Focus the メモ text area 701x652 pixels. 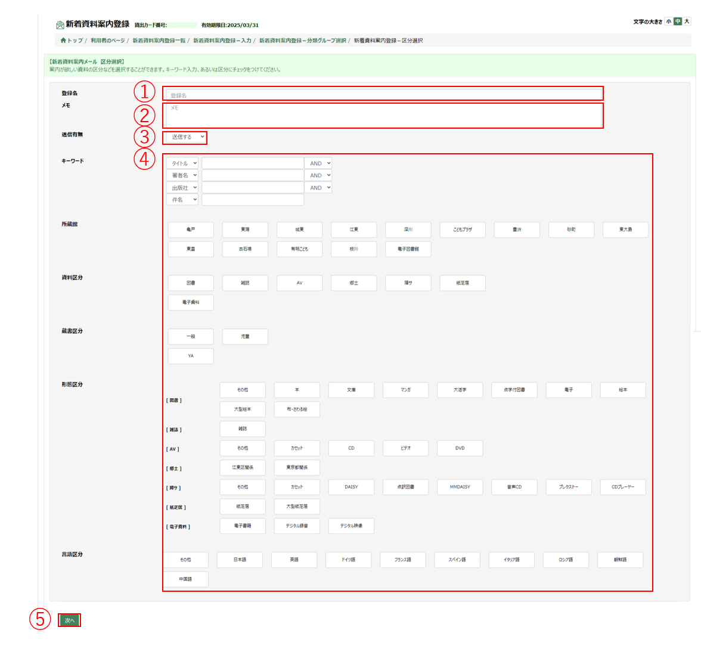click(384, 116)
